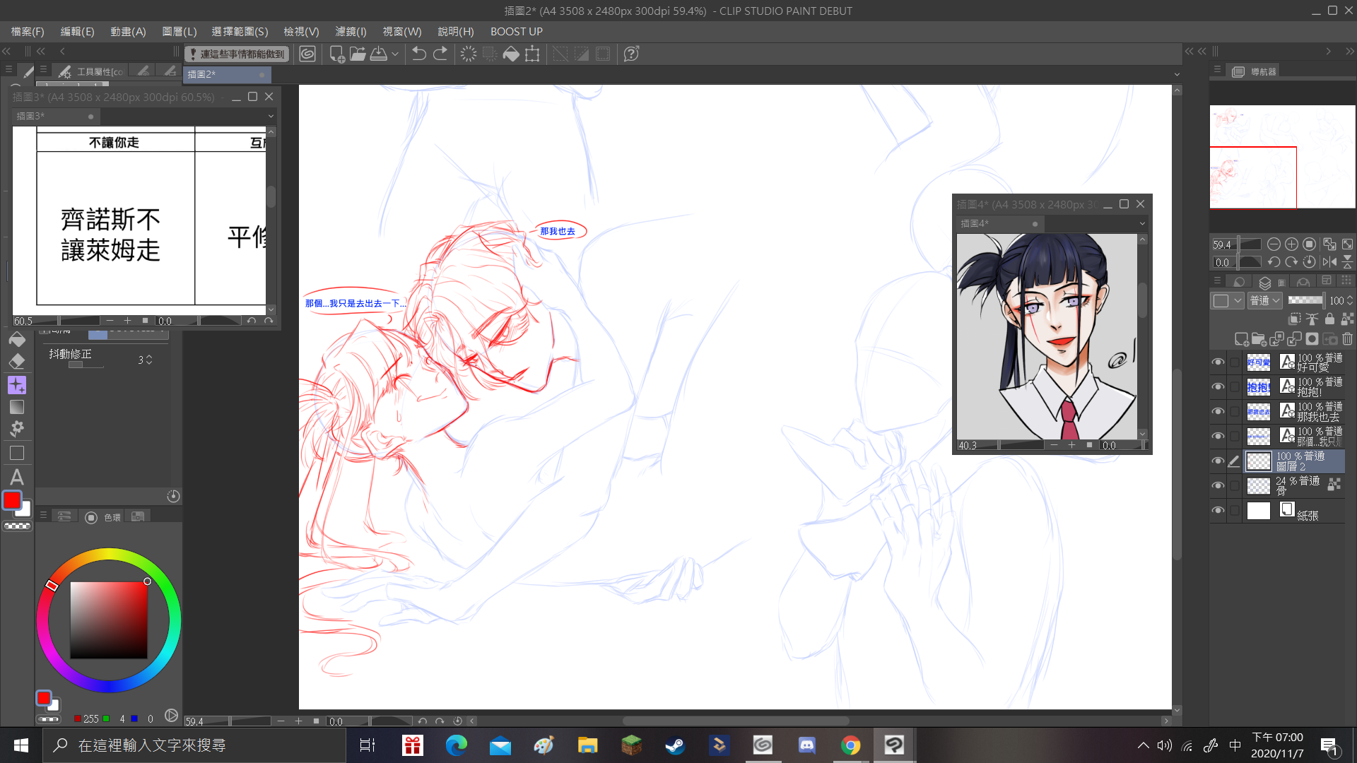This screenshot has width=1357, height=763.
Task: Click New layer folder icon
Action: point(1259,340)
